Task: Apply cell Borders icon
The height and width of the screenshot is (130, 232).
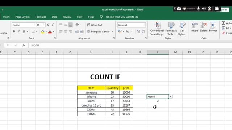Action: pos(33,31)
